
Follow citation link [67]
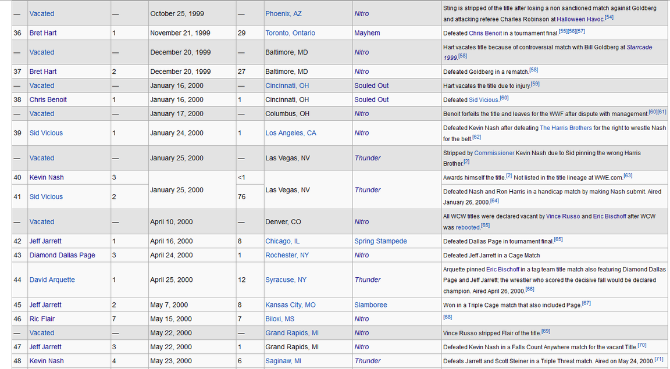586,303
